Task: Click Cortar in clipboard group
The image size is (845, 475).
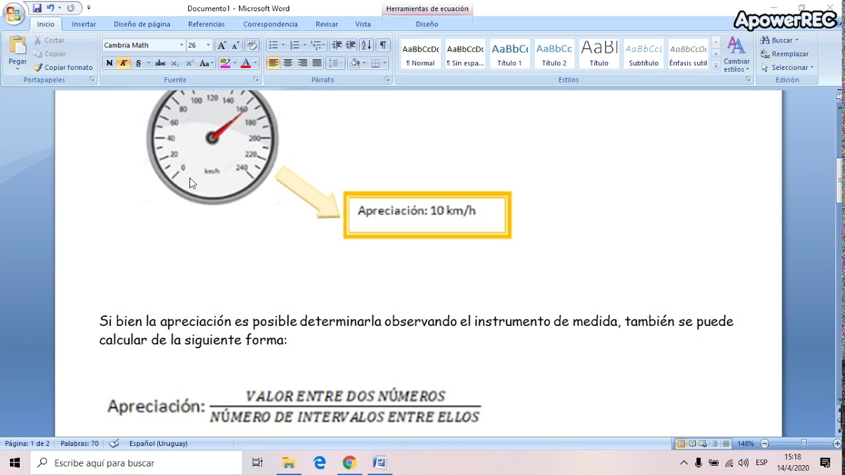Action: [x=50, y=40]
